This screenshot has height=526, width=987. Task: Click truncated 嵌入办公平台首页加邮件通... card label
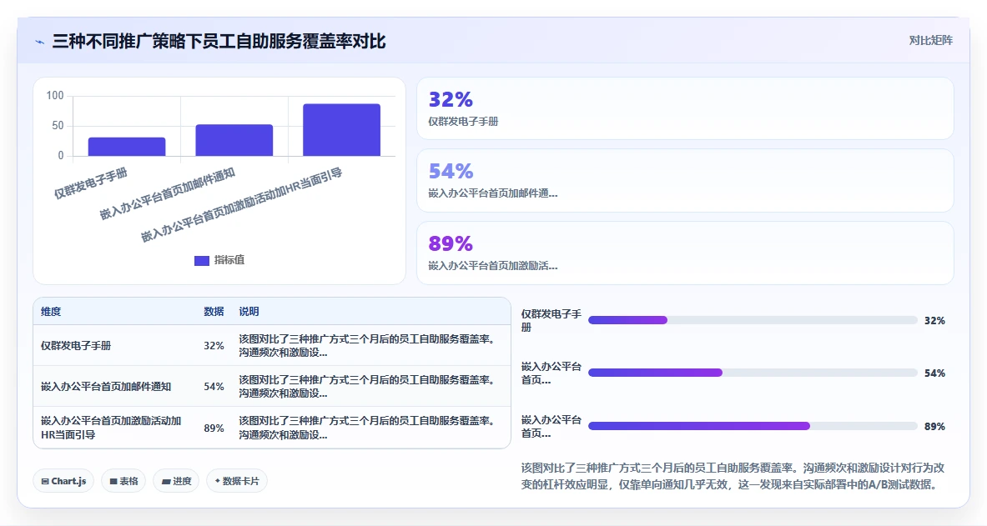(x=493, y=193)
